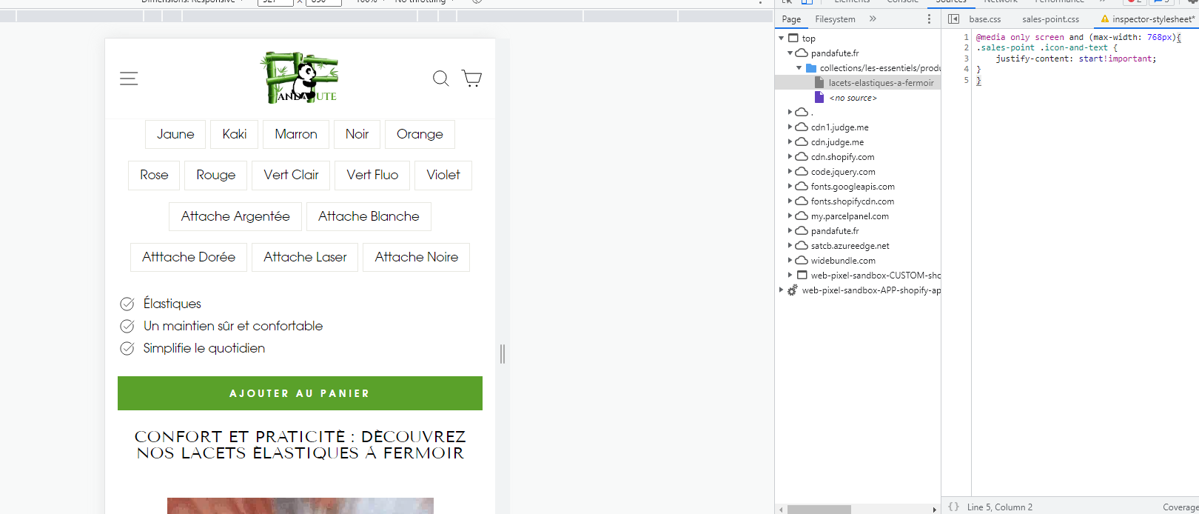This screenshot has width=1199, height=514.
Task: Click the checkmark icon beside Élastiques
Action: (127, 304)
